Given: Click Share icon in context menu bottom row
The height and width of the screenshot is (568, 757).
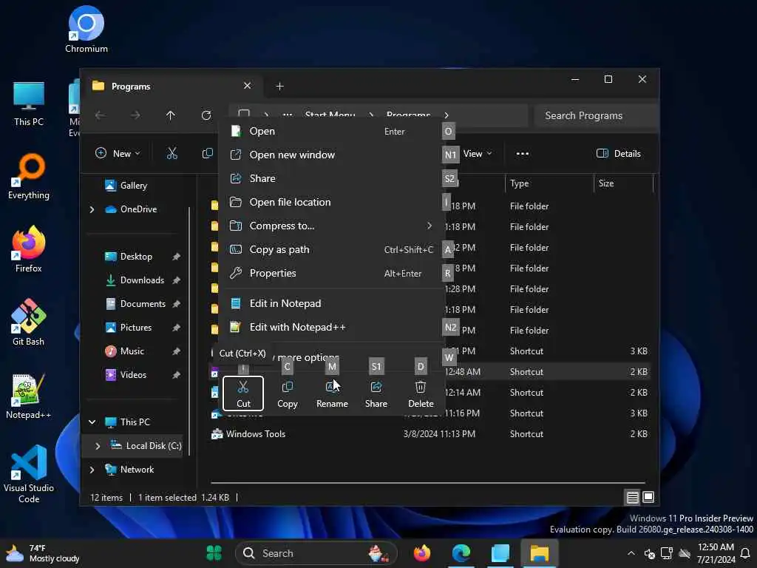Looking at the screenshot, I should pos(376,393).
